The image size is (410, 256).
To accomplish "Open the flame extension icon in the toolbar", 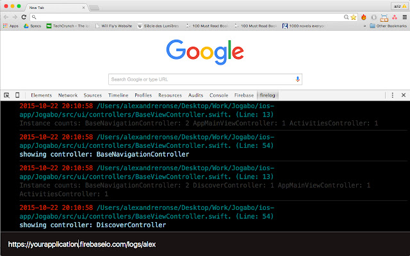I will [364, 17].
